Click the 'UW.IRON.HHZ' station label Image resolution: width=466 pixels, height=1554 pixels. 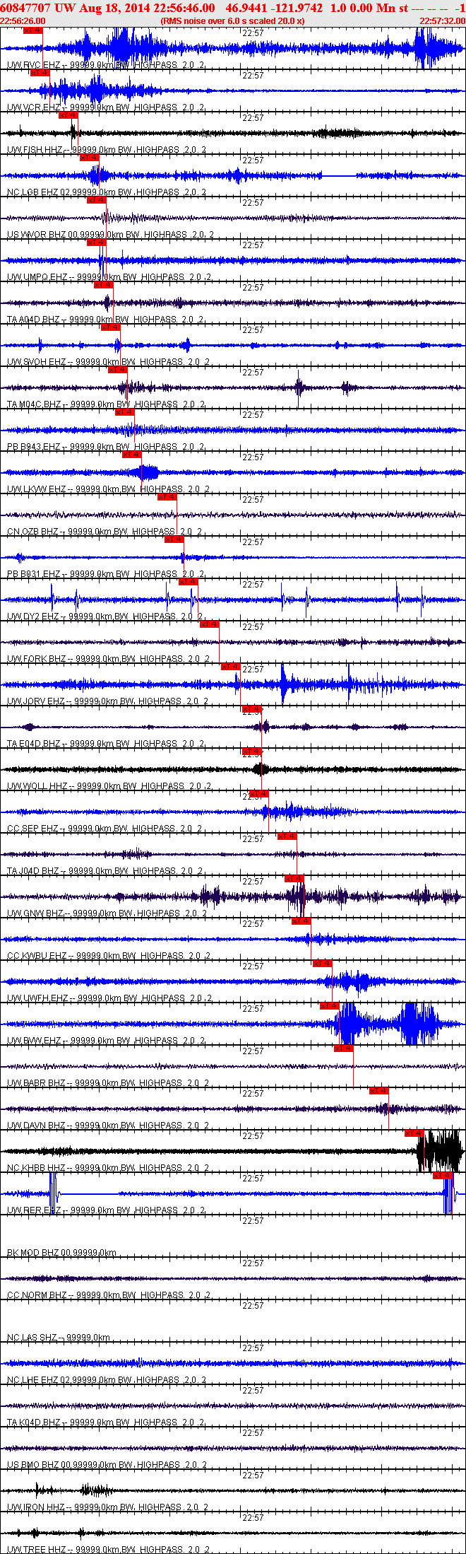(x=36, y=1507)
